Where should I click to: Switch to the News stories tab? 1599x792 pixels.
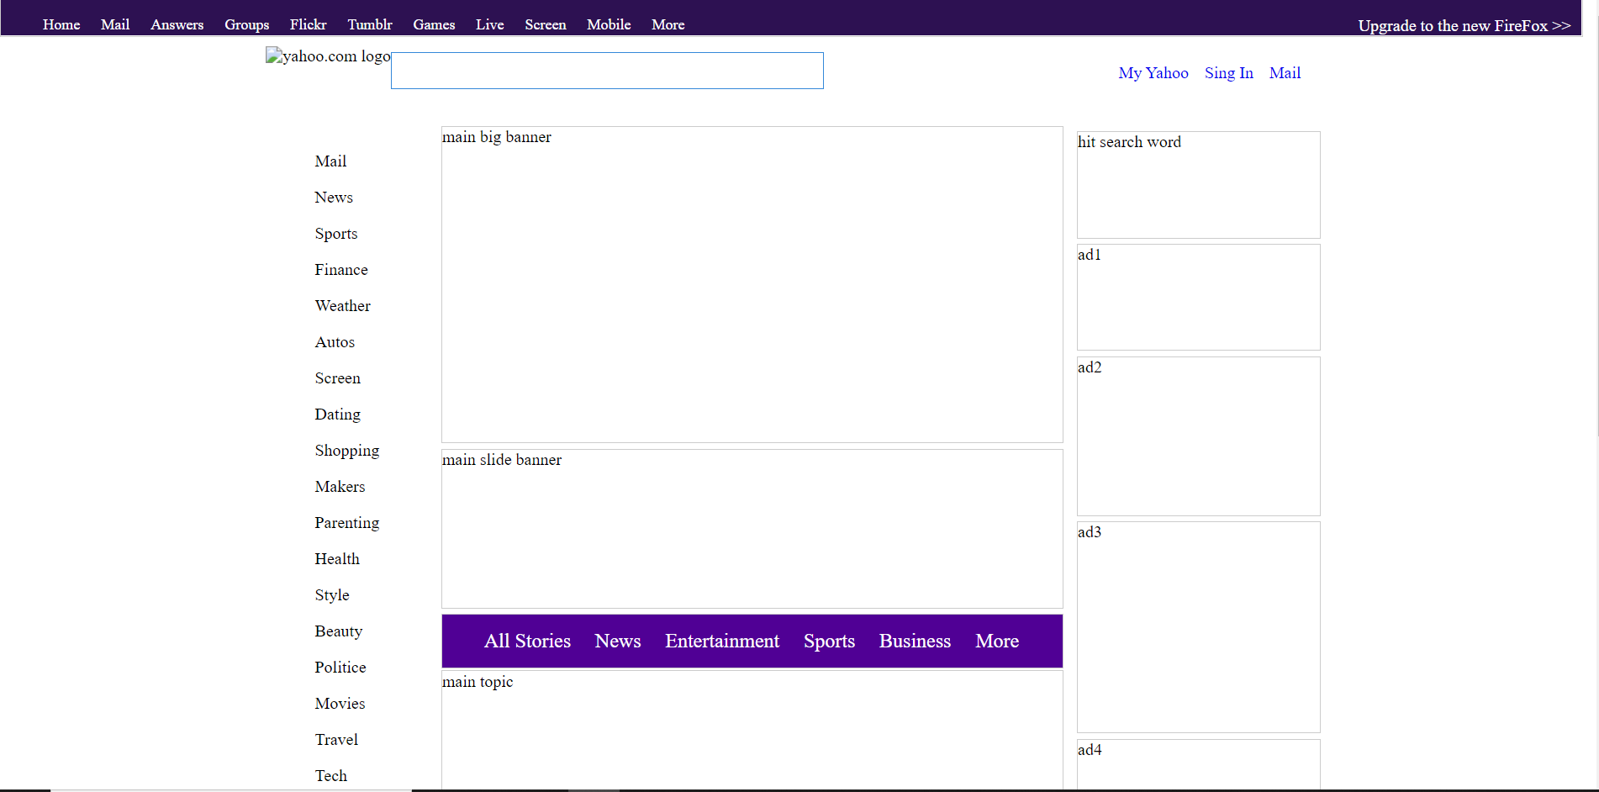click(618, 642)
